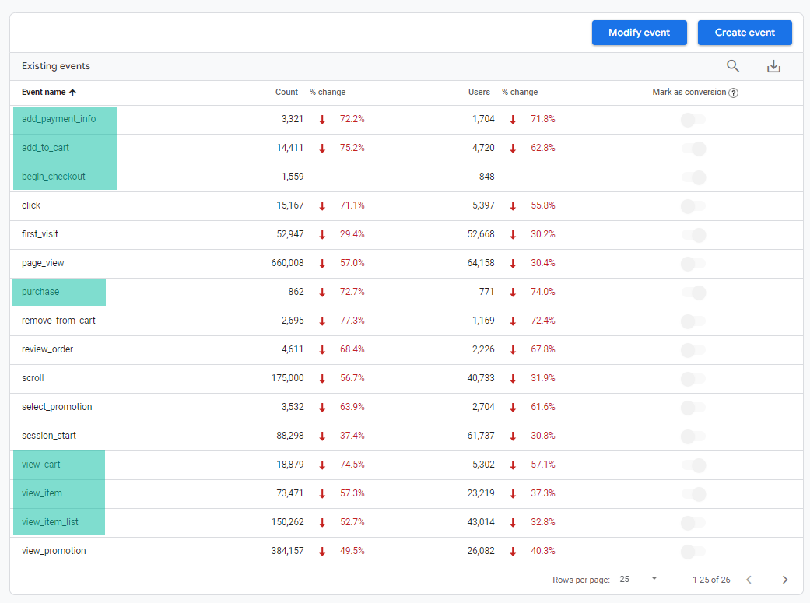Open the Mark as conversion help icon

[733, 93]
